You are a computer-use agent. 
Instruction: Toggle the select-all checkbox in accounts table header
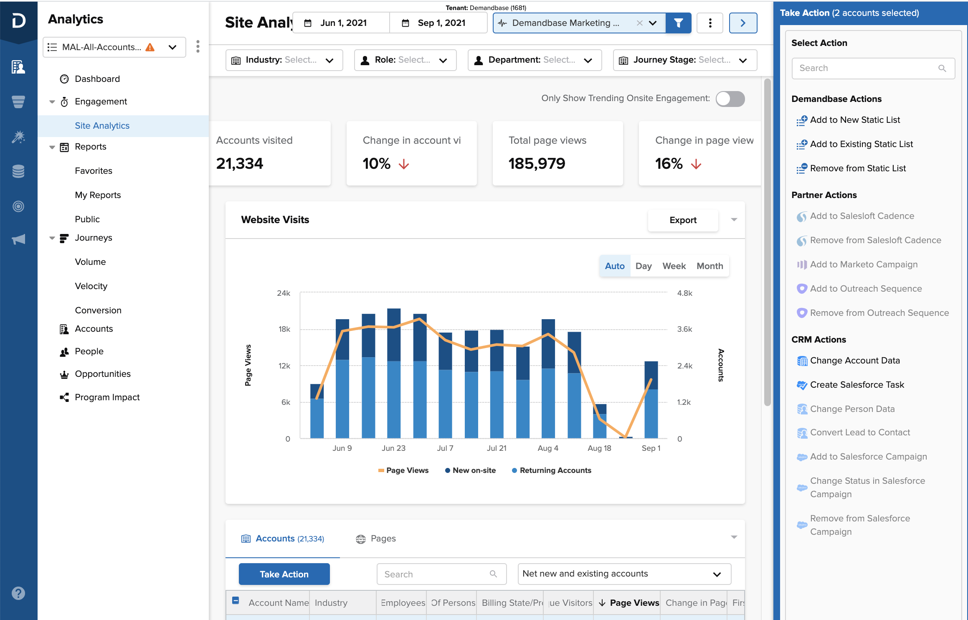point(236,601)
